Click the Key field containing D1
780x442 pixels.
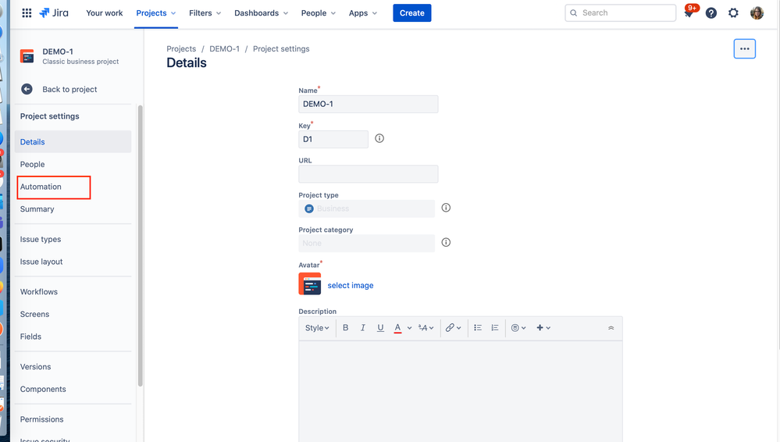click(333, 139)
